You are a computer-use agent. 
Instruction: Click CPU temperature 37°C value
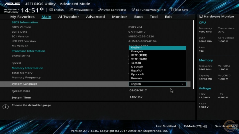[221, 32]
